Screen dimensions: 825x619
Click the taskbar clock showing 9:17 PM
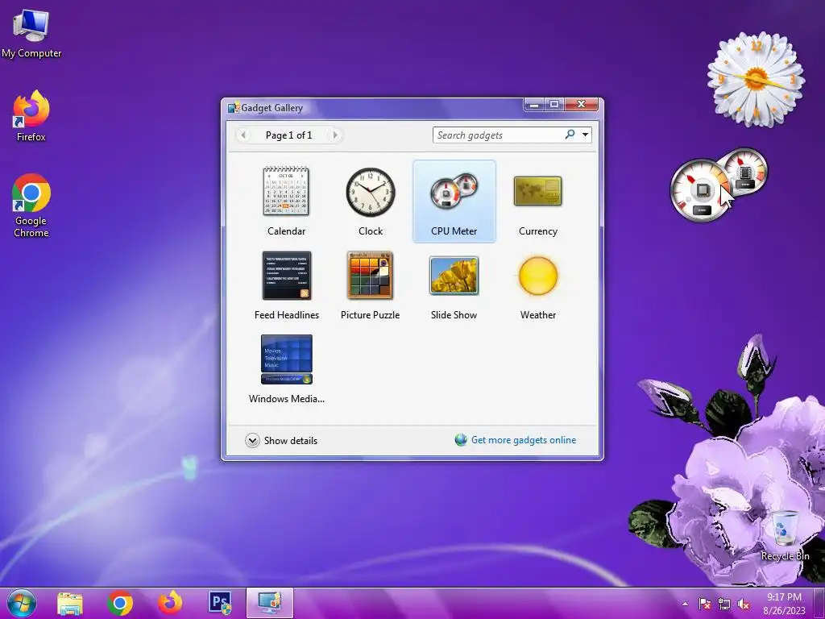pos(784,604)
